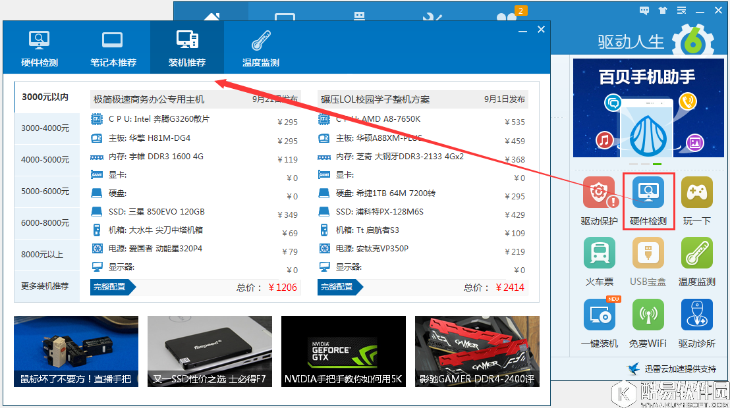Open the 火车票 train ticket tool
This screenshot has width=730, height=408.
pyautogui.click(x=599, y=253)
